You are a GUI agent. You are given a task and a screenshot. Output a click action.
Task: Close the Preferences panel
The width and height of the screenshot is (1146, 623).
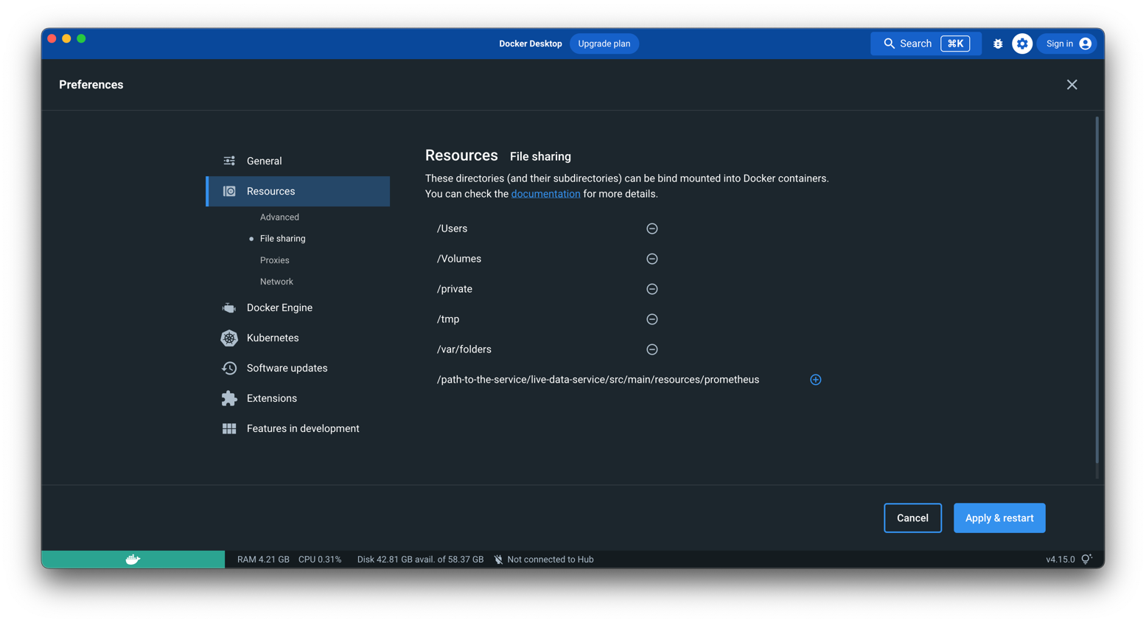coord(1072,85)
